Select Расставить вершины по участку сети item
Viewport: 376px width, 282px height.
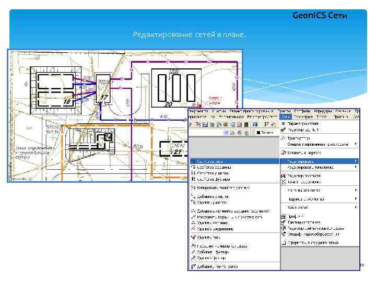230,217
